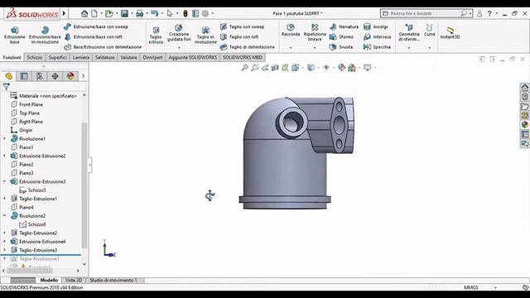Expand the Taglio-Estrusione3 feature
The image size is (530, 298).
4,250
